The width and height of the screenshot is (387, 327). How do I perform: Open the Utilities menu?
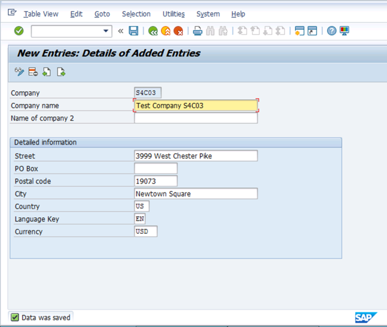(173, 14)
